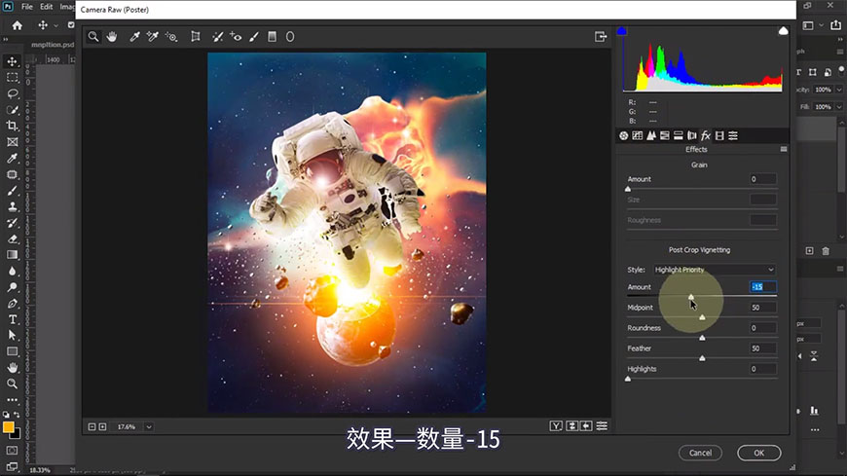The image size is (847, 476).
Task: Select the Red Eye Removal tool
Action: (x=236, y=37)
